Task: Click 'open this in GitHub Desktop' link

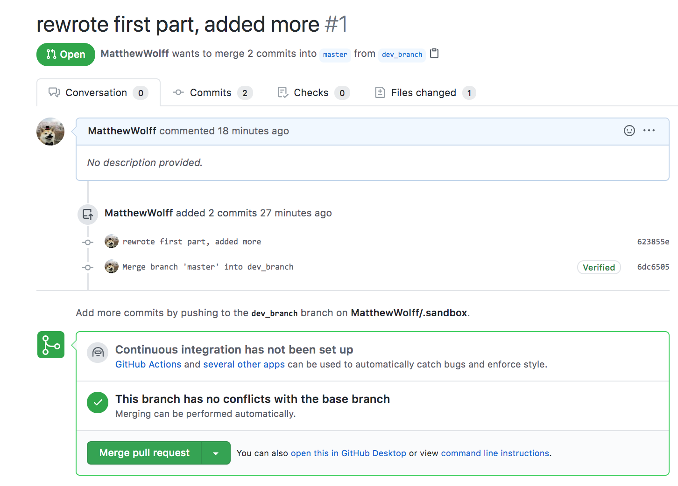Action: click(348, 453)
